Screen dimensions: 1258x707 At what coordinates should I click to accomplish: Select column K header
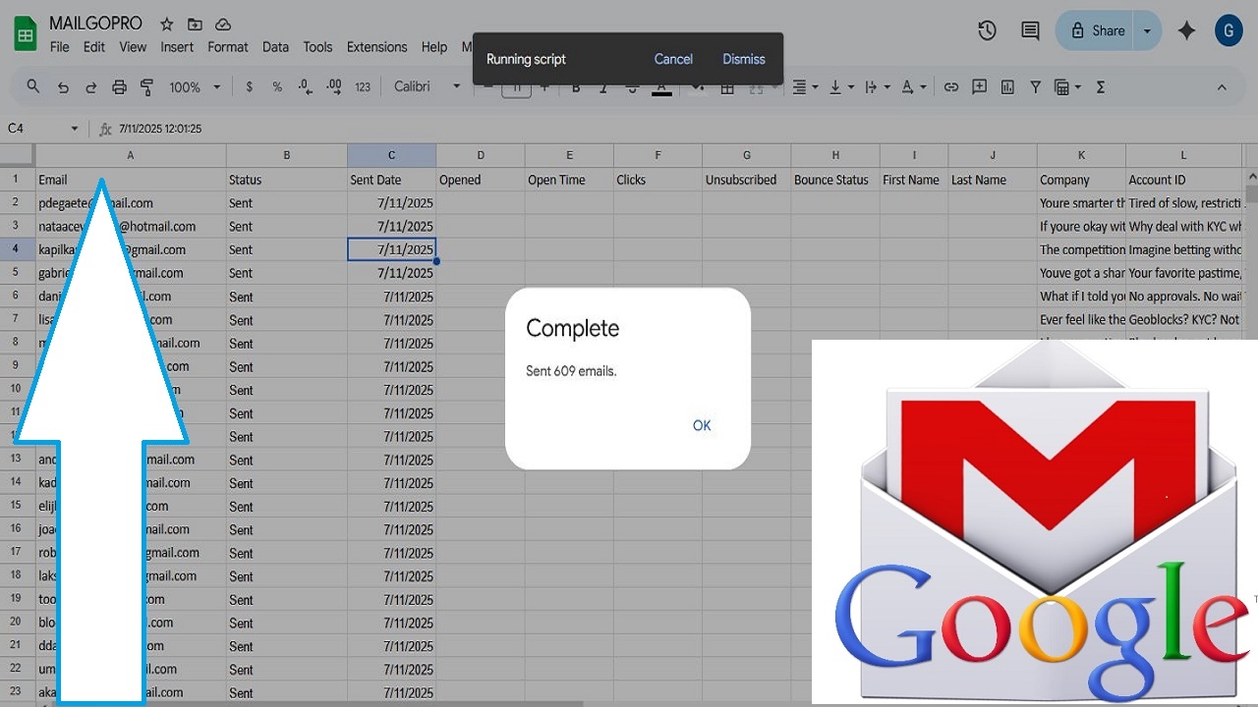[x=1081, y=155]
